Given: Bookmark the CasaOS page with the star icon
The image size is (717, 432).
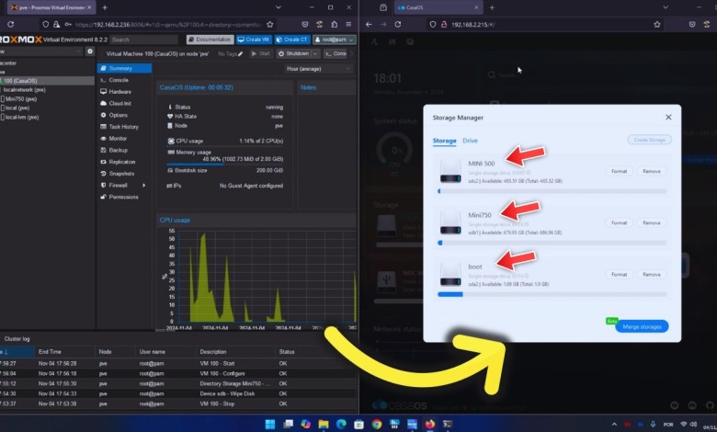Looking at the screenshot, I should pyautogui.click(x=657, y=25).
